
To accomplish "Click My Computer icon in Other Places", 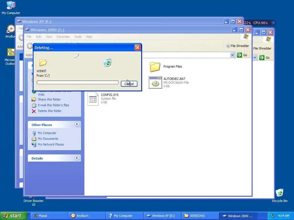I will pyautogui.click(x=34, y=133).
